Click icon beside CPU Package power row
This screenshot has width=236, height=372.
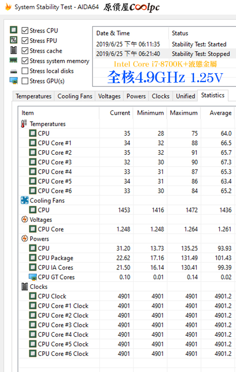[x=33, y=258]
